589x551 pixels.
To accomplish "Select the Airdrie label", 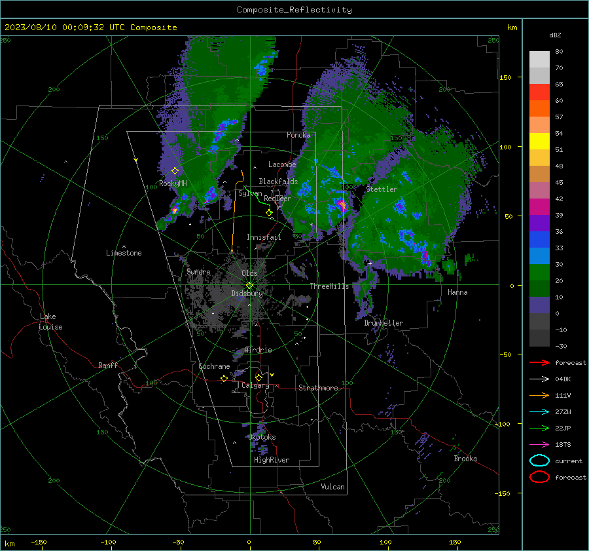I will 258,350.
